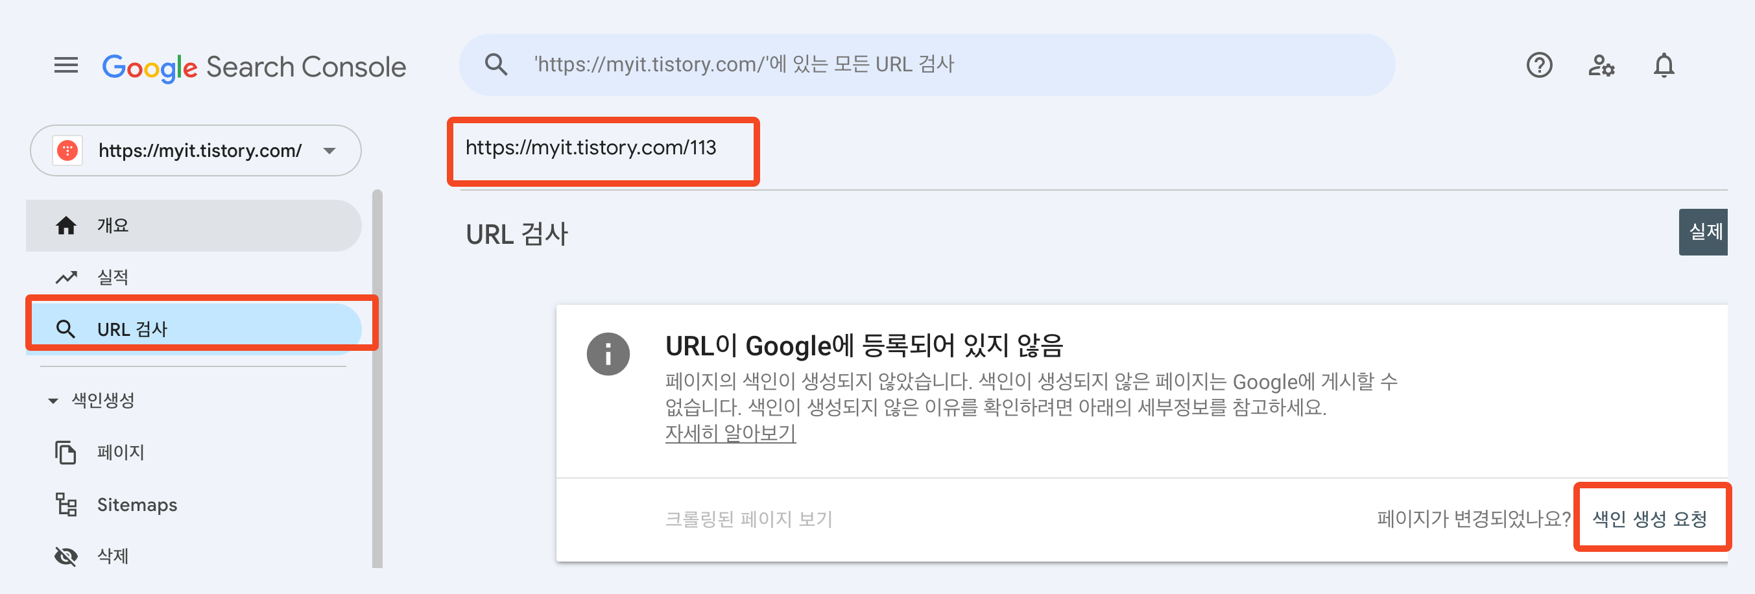Click the Tistory property favicon
The image size is (1755, 594).
click(67, 150)
